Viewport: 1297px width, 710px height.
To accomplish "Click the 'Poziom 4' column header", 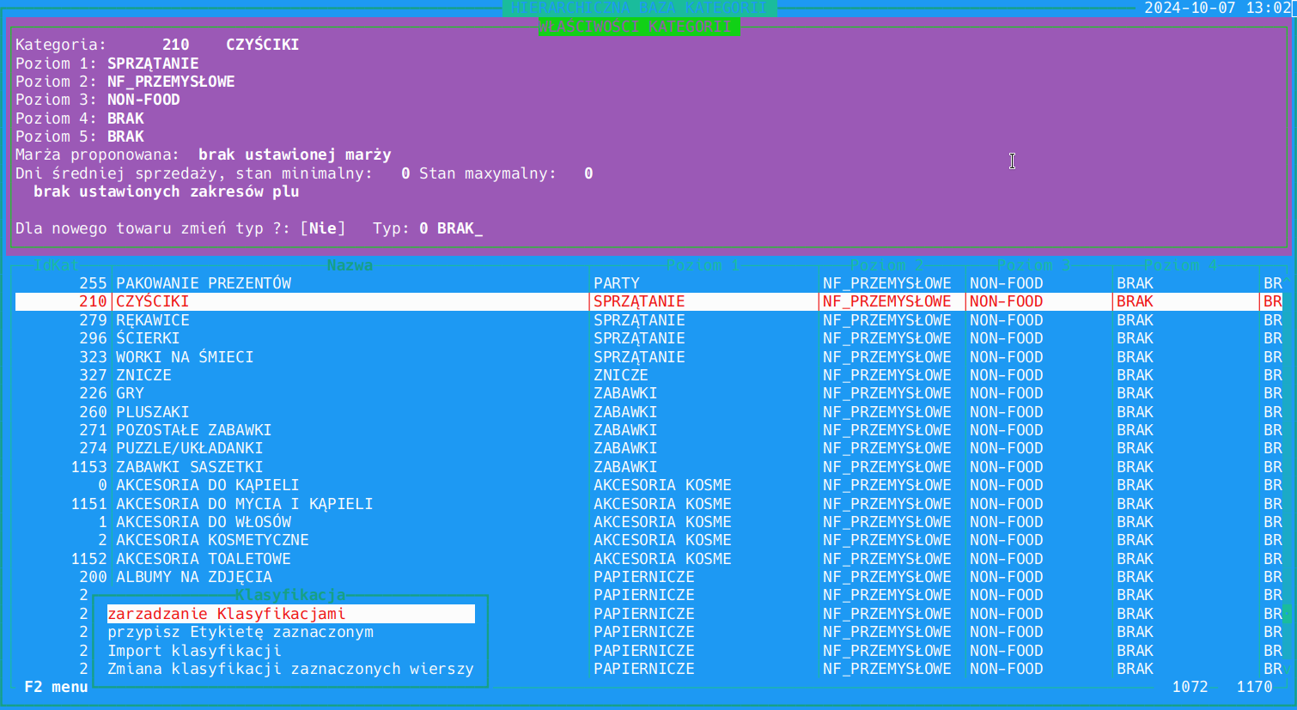I will click(x=1181, y=265).
